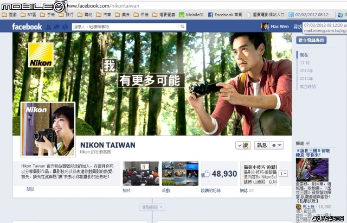Open the 汽車 bookmark folder

(104, 15)
